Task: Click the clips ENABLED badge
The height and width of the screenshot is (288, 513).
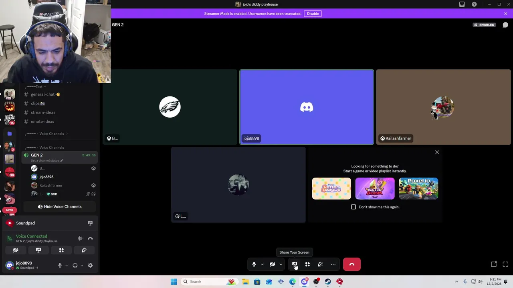Action: click(x=484, y=25)
